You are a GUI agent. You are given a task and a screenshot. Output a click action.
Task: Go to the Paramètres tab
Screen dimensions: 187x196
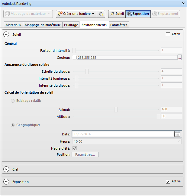click(119, 25)
